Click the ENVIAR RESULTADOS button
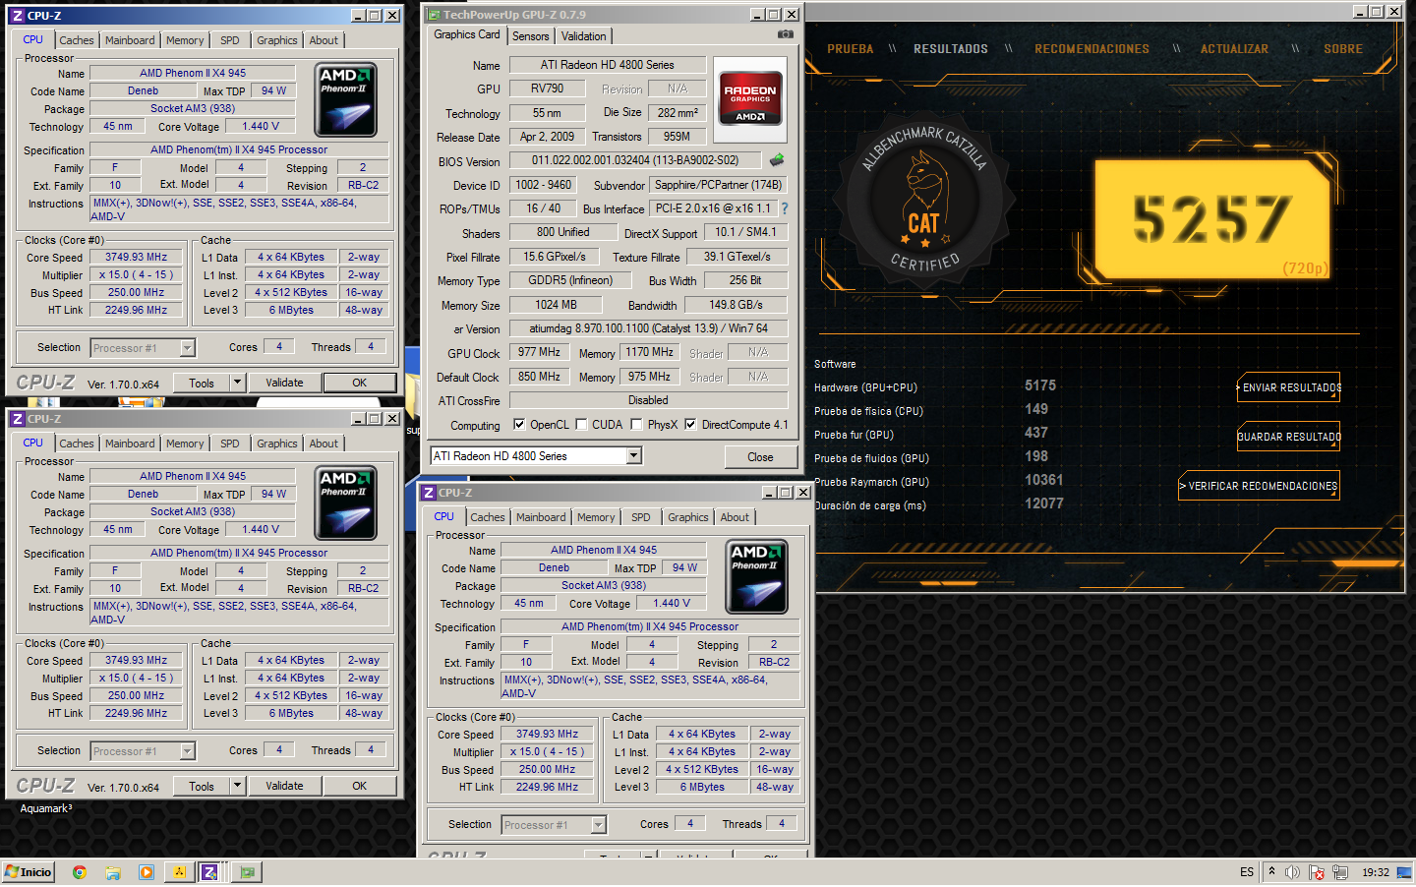This screenshot has height=887, width=1416. click(1288, 387)
